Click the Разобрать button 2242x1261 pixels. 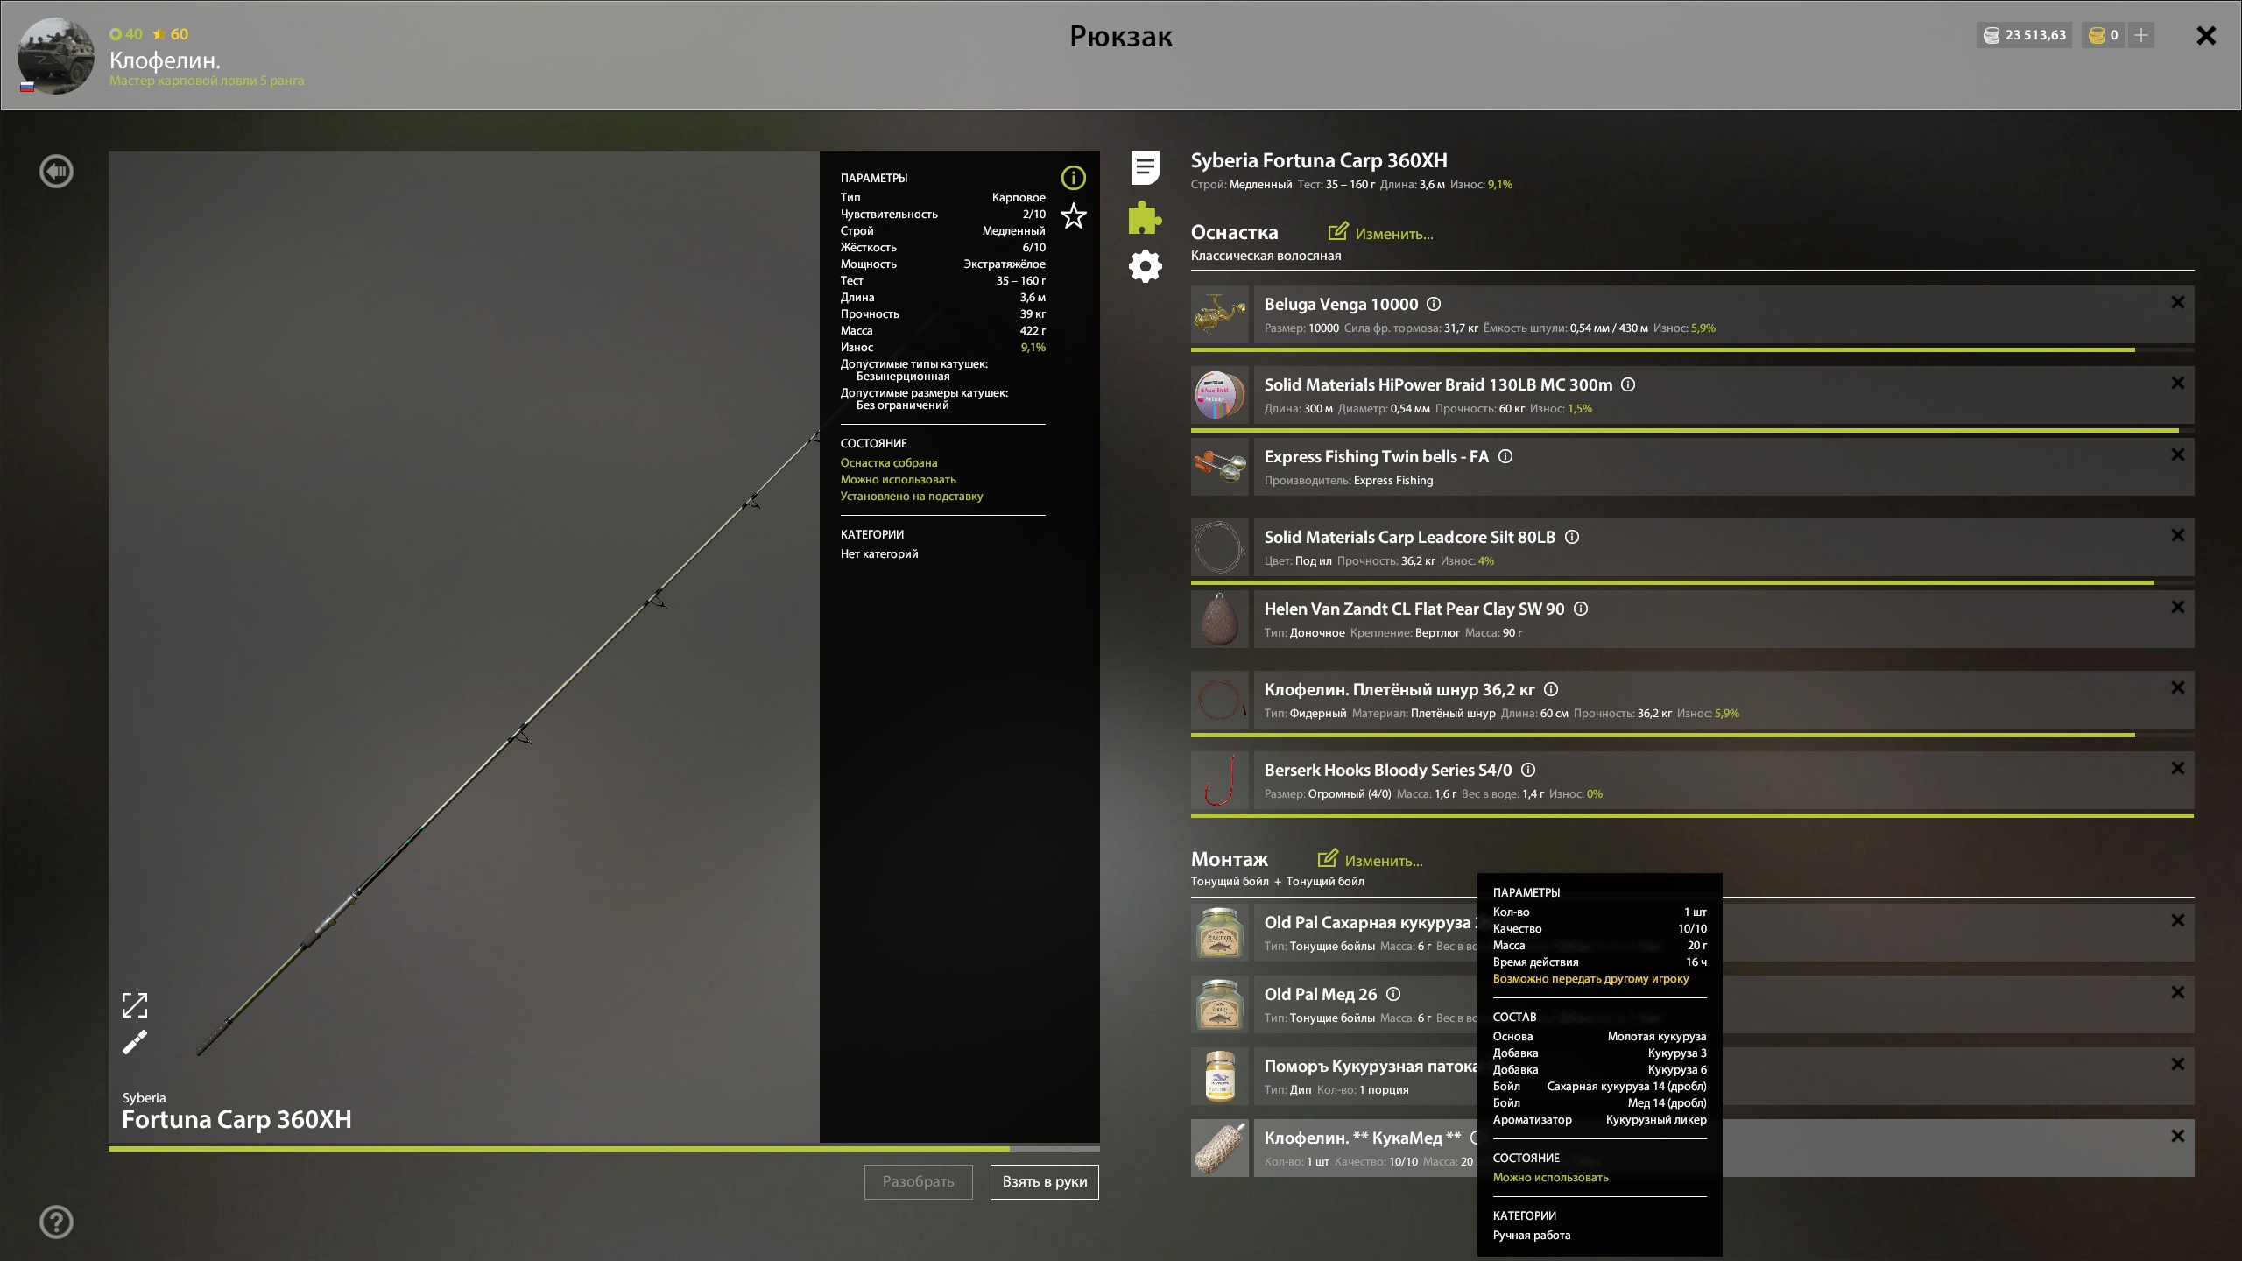pos(918,1181)
